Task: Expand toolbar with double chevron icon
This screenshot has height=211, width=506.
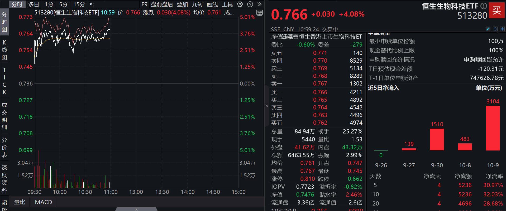Action: (259, 4)
